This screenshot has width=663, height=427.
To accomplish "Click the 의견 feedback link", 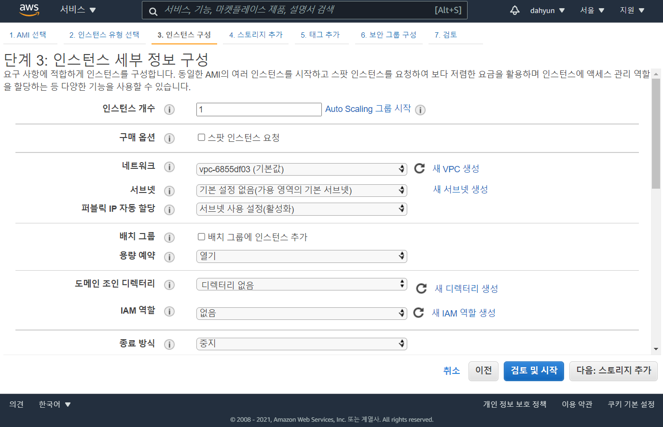I will (x=16, y=404).
